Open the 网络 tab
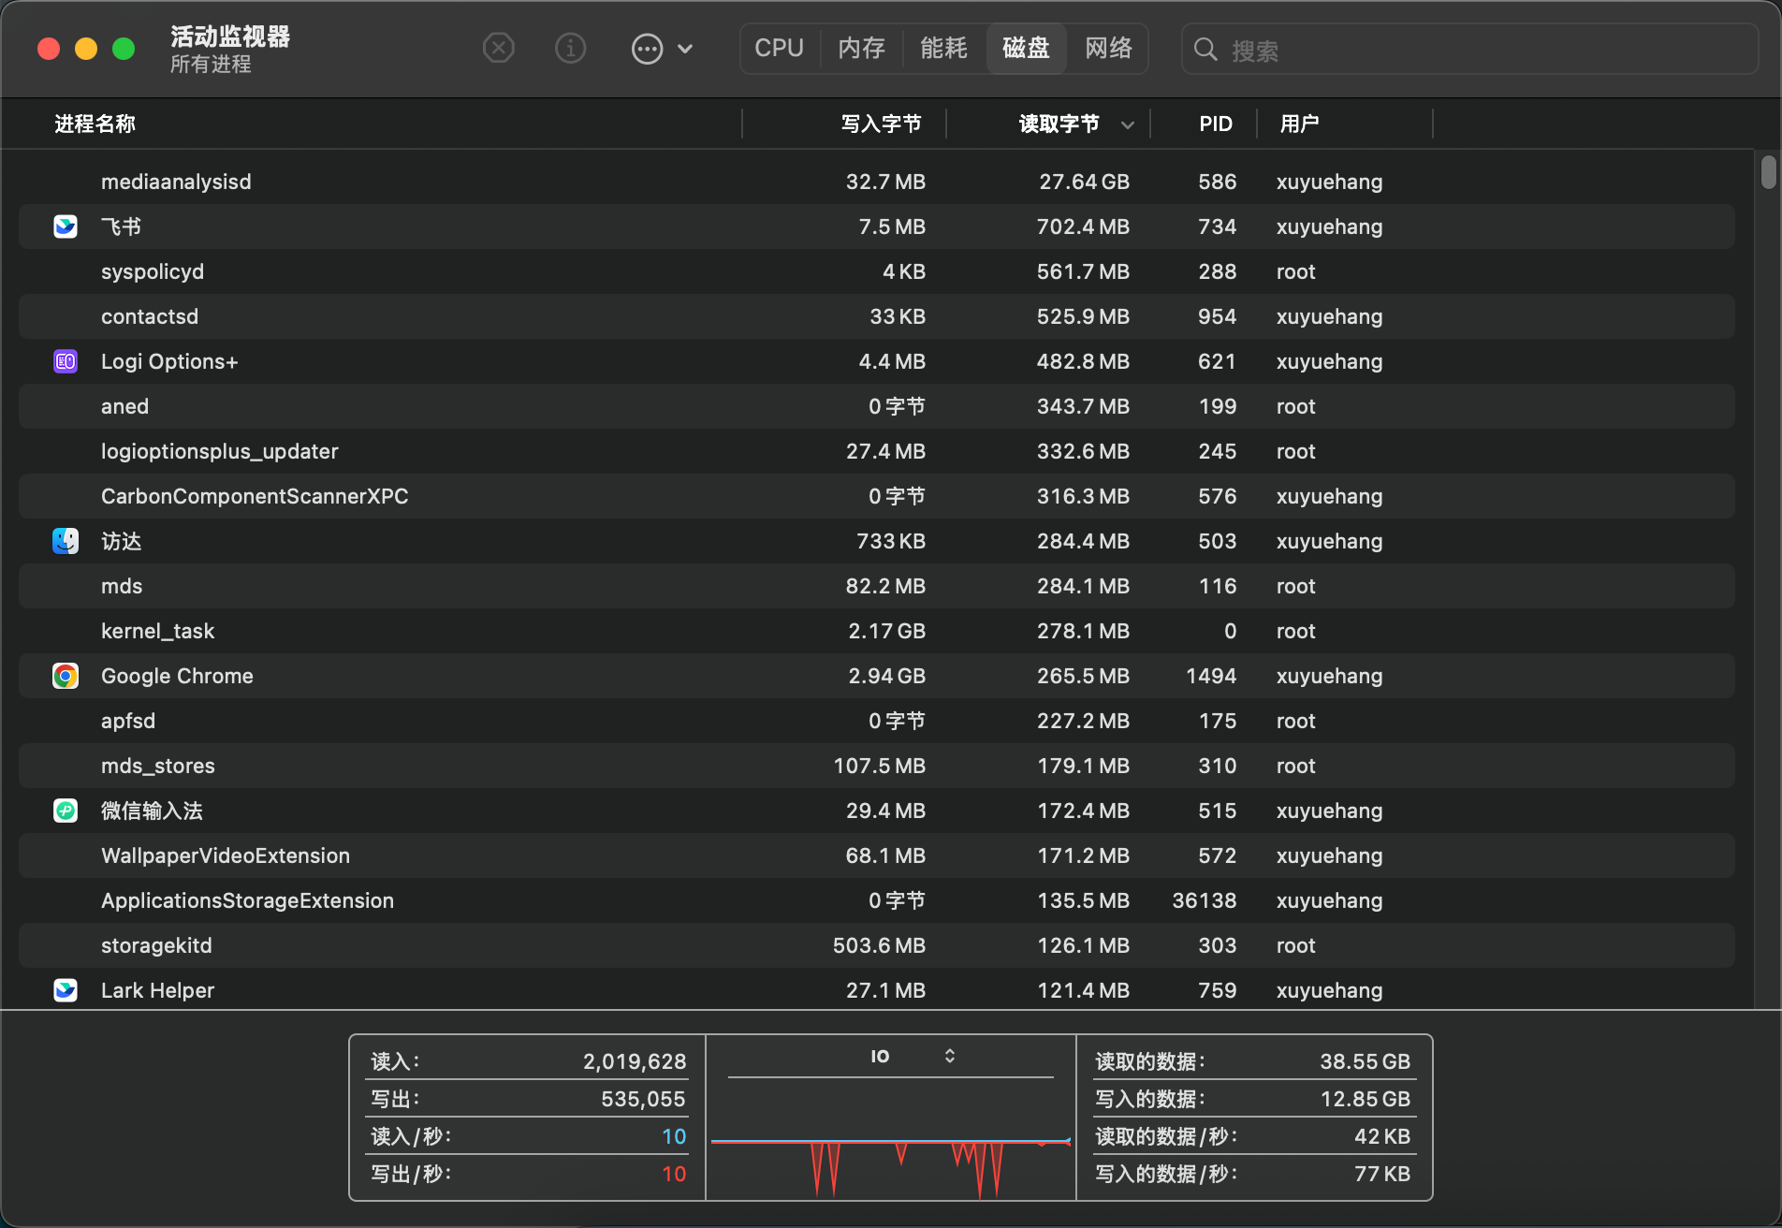This screenshot has height=1228, width=1782. click(1108, 49)
